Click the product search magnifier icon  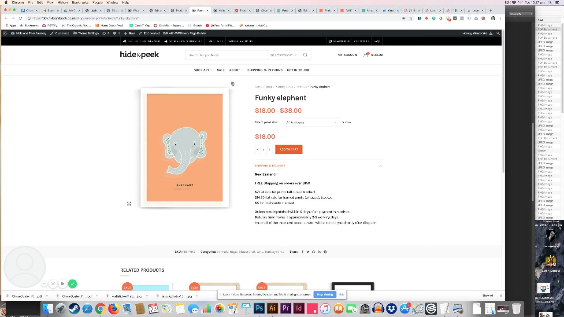point(305,55)
